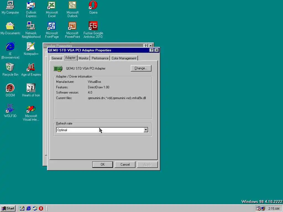Click the adapter card icon in dialog
The width and height of the screenshot is (283, 212).
58,68
